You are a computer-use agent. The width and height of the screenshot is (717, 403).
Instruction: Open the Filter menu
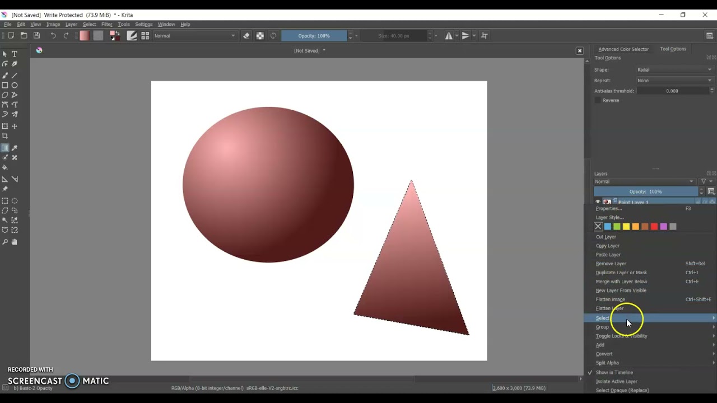click(x=106, y=25)
